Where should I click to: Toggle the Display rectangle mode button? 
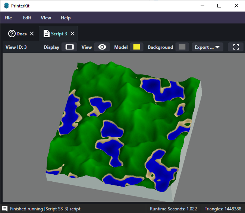(x=69, y=47)
